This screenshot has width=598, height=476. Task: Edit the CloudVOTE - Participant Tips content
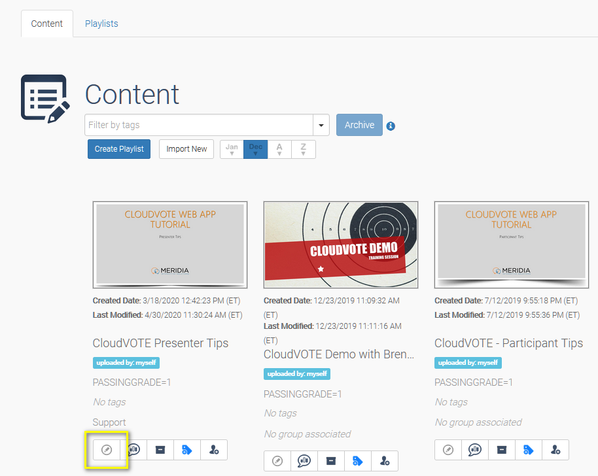point(448,450)
